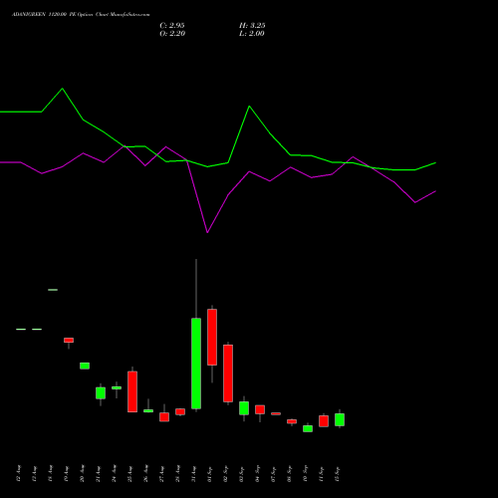This screenshot has height=498, width=498.
Task: Click the tall green candle above 31 Aug
Action: tap(196, 364)
